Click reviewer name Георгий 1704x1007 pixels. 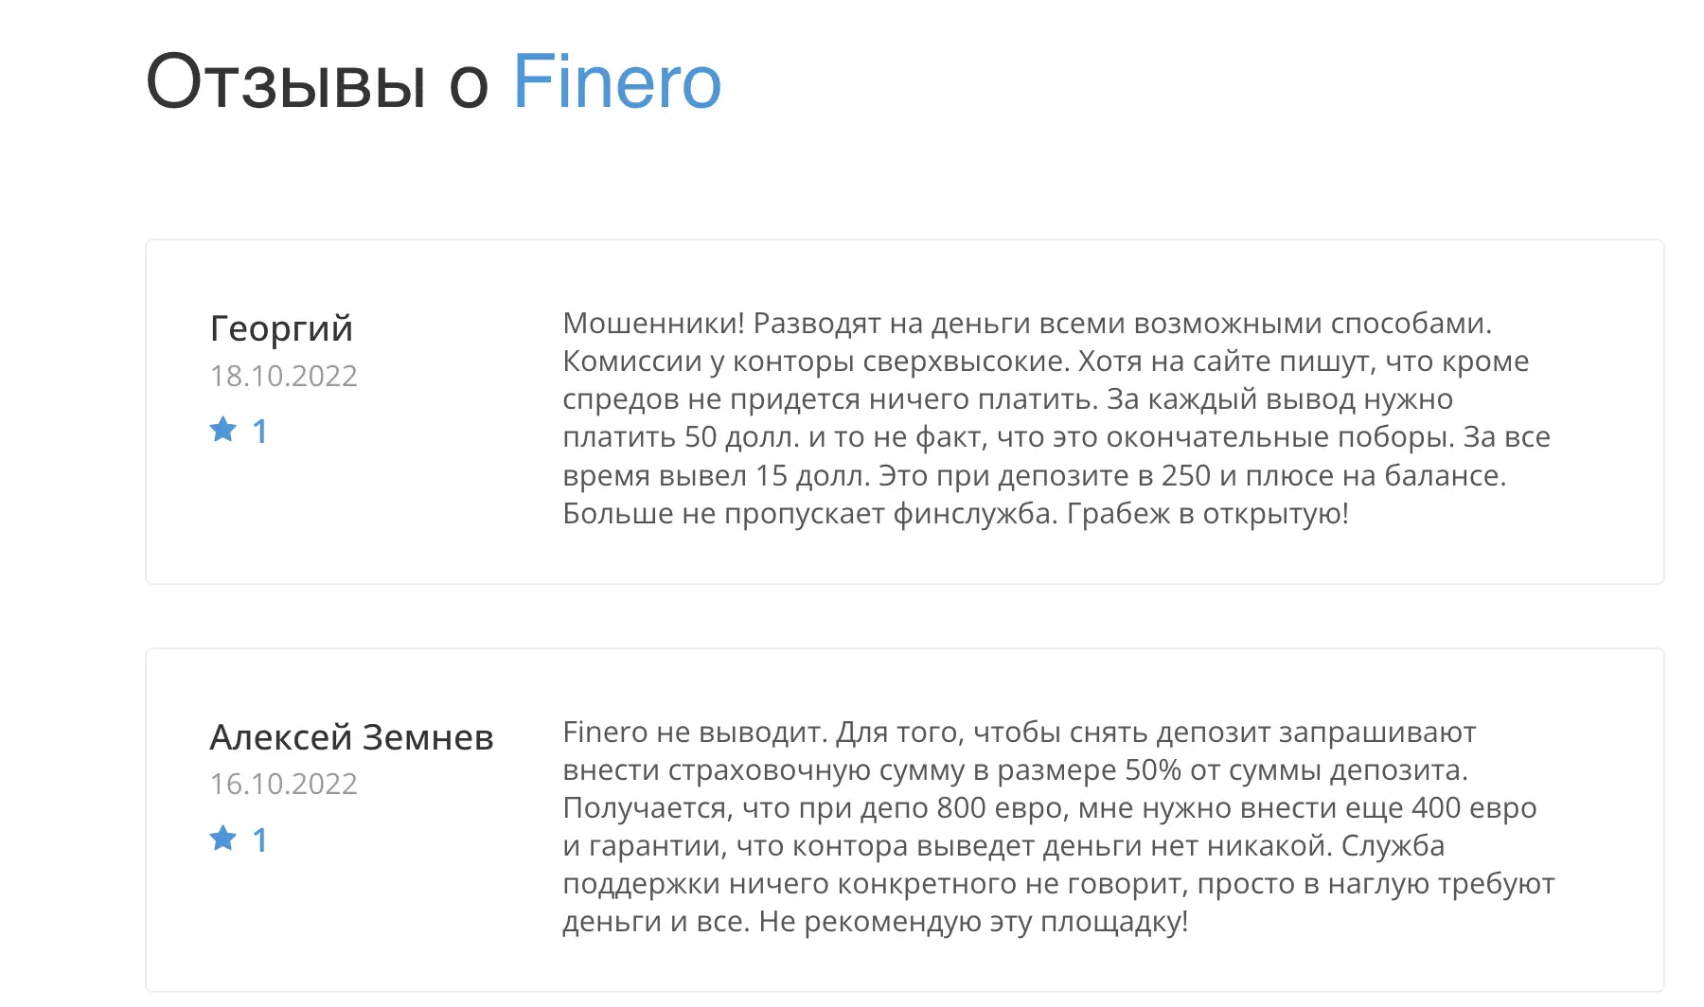coord(281,329)
